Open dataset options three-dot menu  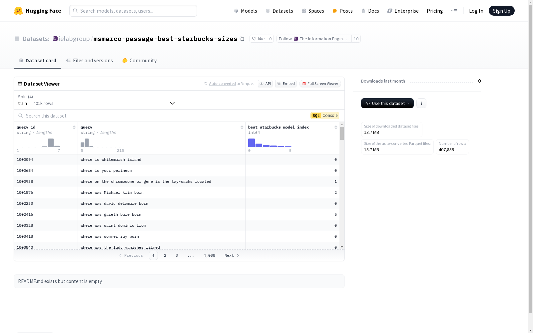tap(421, 103)
